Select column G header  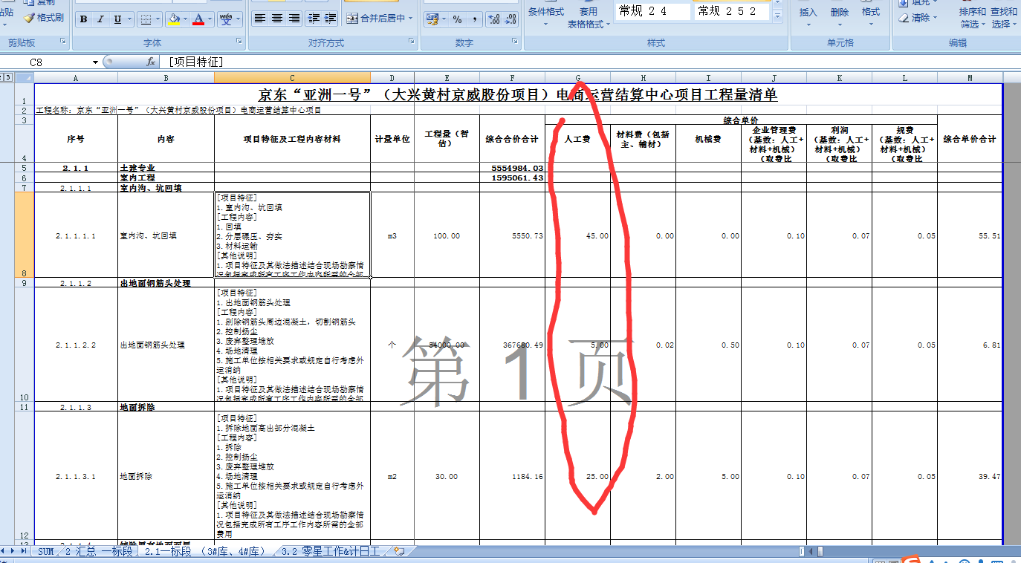578,78
